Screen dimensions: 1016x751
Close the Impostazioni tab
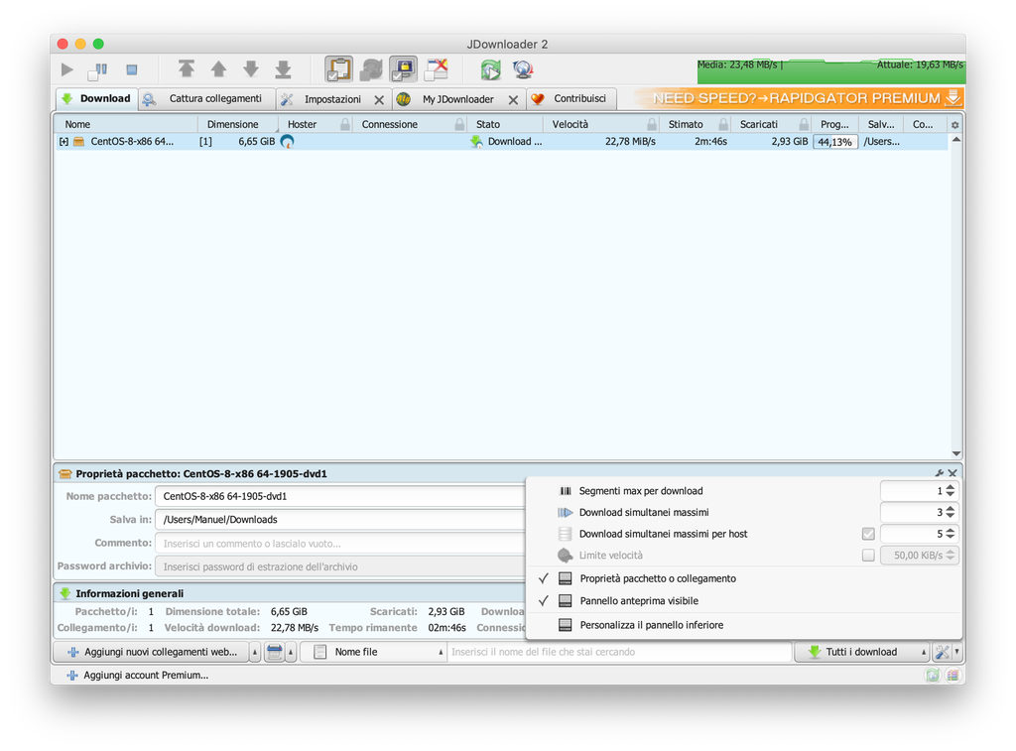(379, 100)
